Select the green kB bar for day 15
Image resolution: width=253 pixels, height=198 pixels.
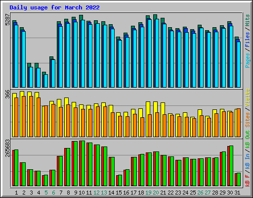120,181
